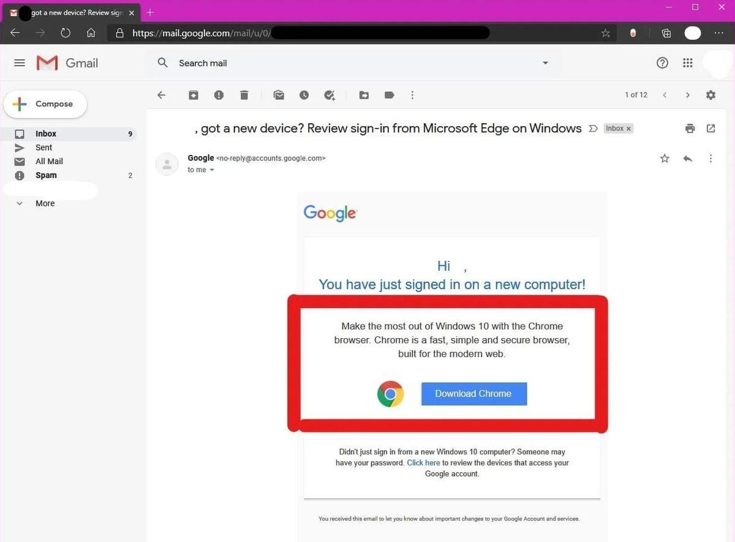The height and width of the screenshot is (542, 735).
Task: Print the email
Action: point(690,128)
